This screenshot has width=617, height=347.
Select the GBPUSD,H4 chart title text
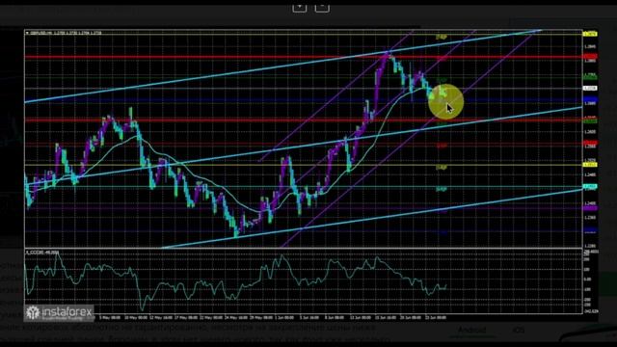(x=64, y=33)
